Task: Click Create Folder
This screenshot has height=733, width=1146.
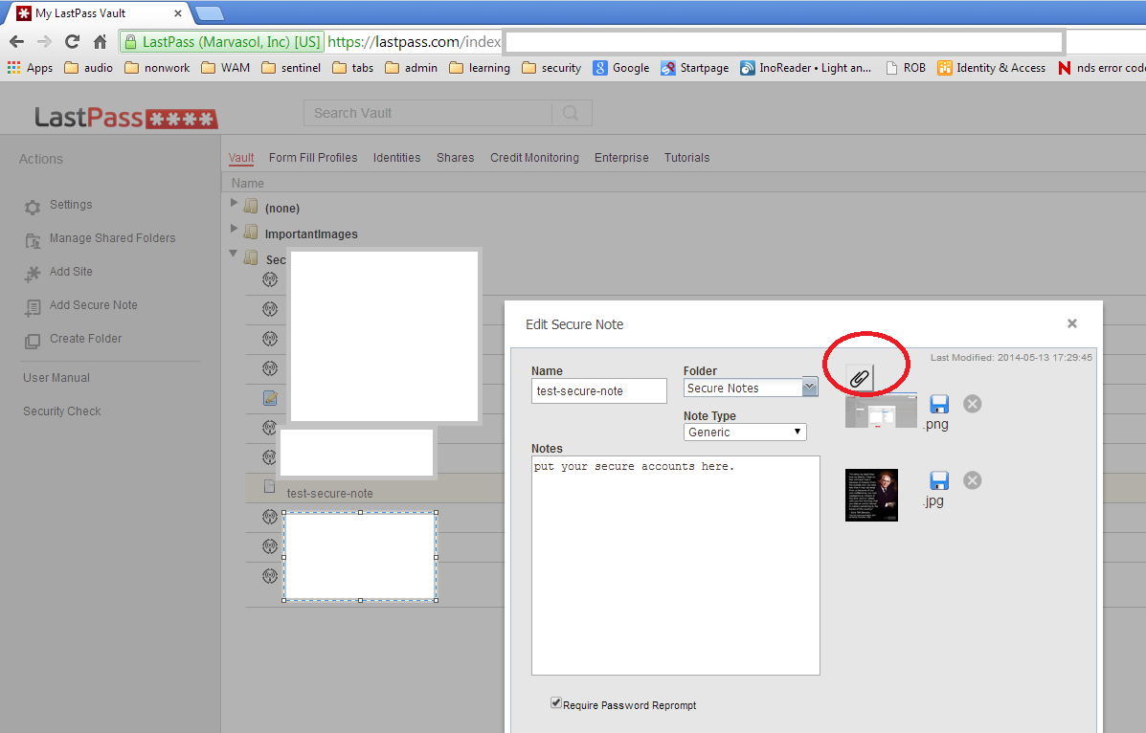Action: pyautogui.click(x=85, y=339)
